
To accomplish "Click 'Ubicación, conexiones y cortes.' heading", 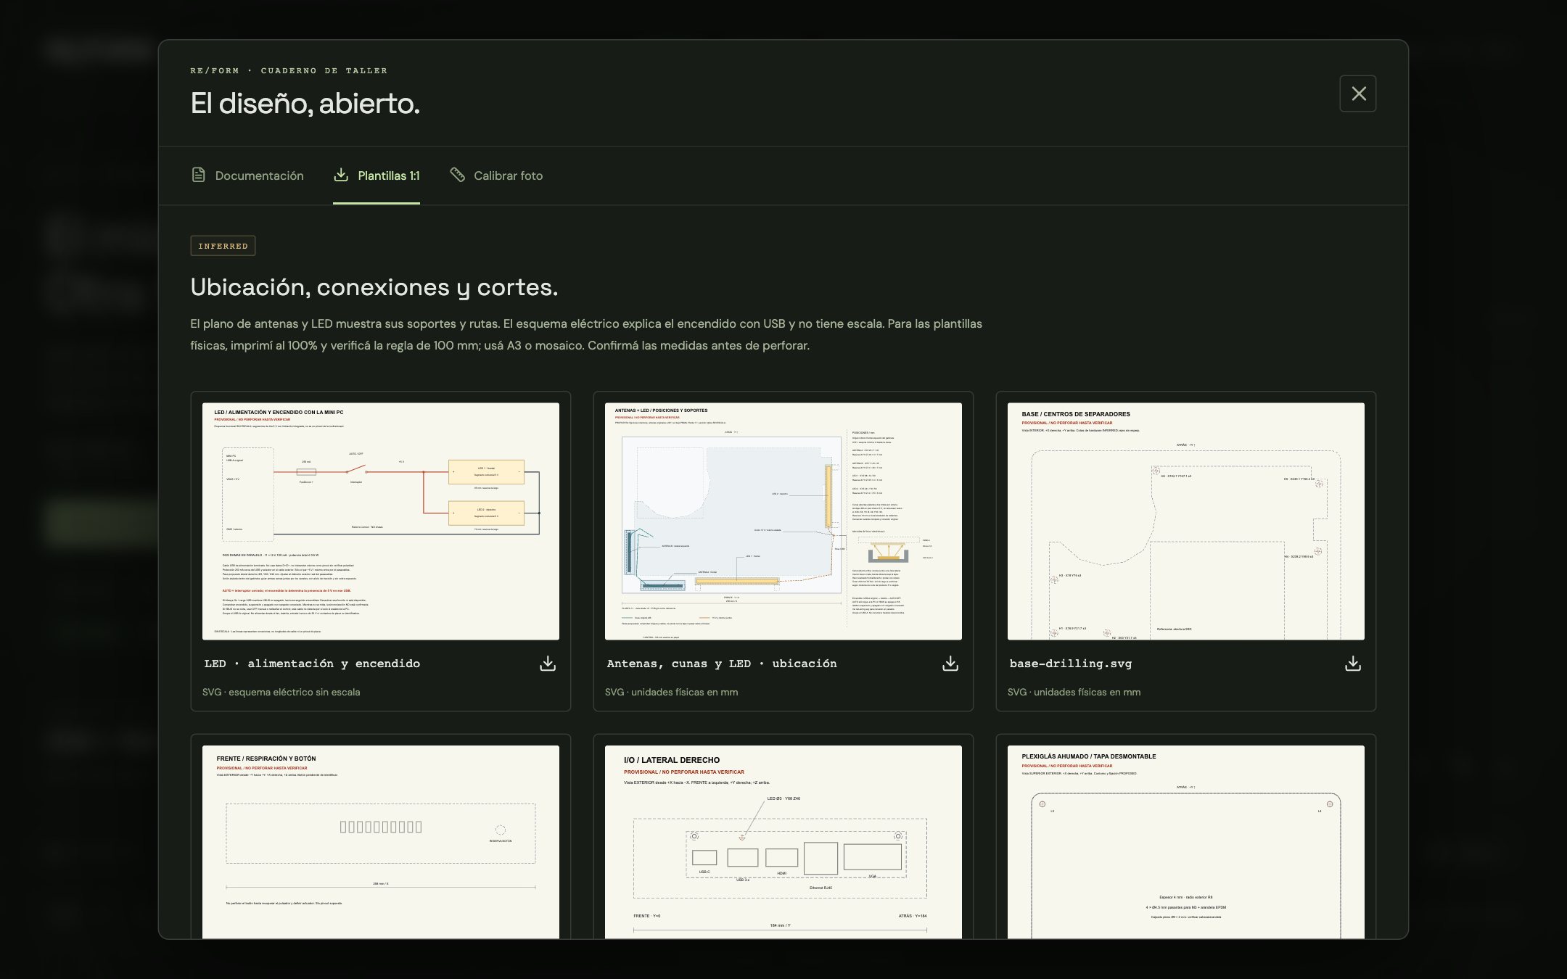I will pyautogui.click(x=374, y=288).
